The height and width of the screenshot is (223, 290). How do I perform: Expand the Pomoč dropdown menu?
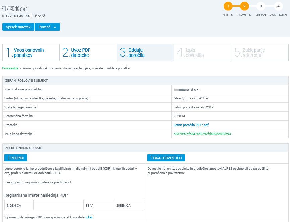[x=47, y=27]
